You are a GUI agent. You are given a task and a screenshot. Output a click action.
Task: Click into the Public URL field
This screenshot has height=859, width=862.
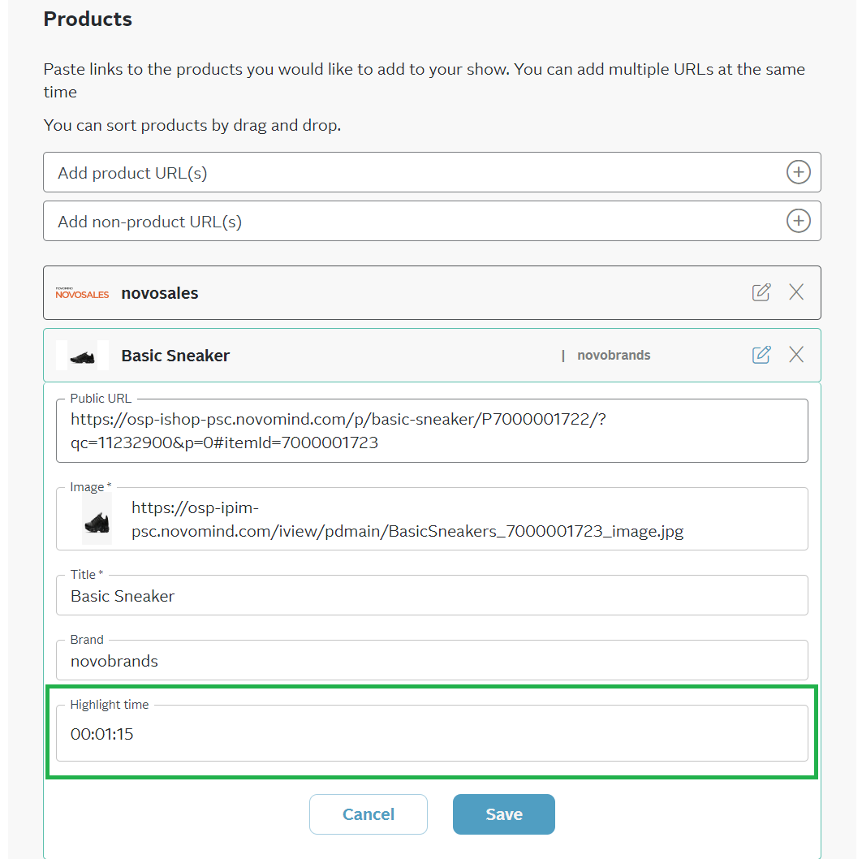432,430
